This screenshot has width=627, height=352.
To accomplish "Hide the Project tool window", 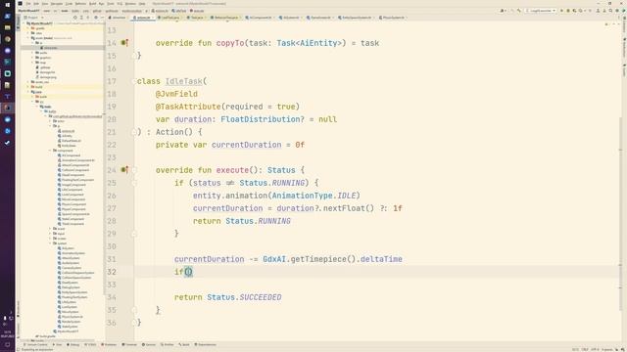I will pos(102,18).
